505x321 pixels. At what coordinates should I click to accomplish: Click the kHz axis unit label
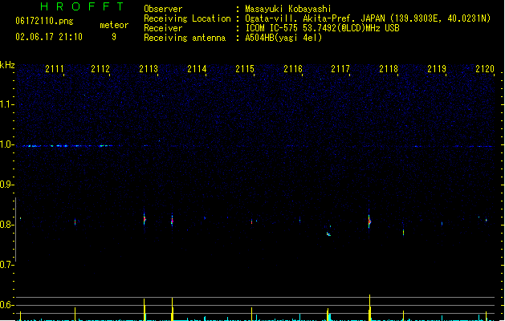pos(7,65)
